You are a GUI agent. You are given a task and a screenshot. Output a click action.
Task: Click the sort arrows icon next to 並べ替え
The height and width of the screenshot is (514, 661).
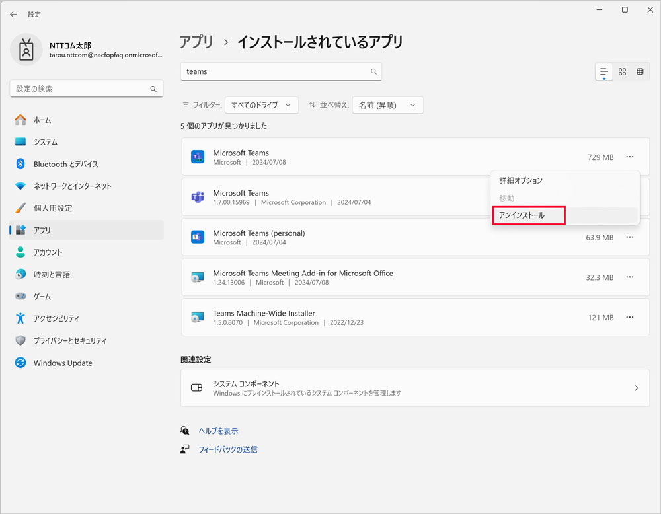tap(313, 105)
